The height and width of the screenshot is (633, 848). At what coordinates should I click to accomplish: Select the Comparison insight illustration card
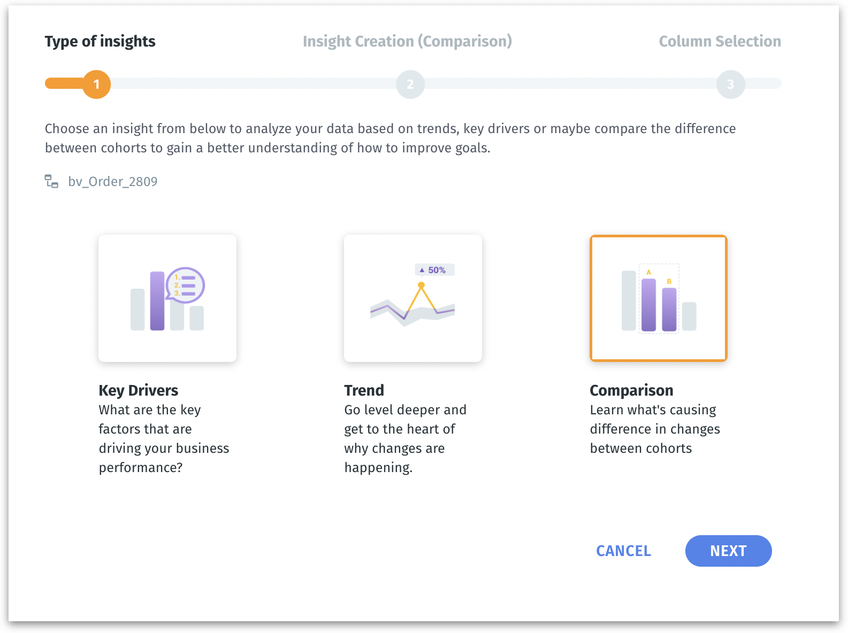click(x=658, y=298)
